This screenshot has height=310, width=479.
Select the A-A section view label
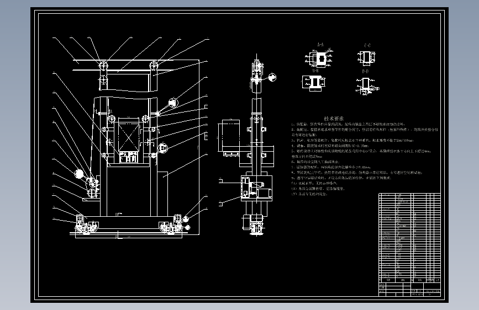(x=320, y=45)
